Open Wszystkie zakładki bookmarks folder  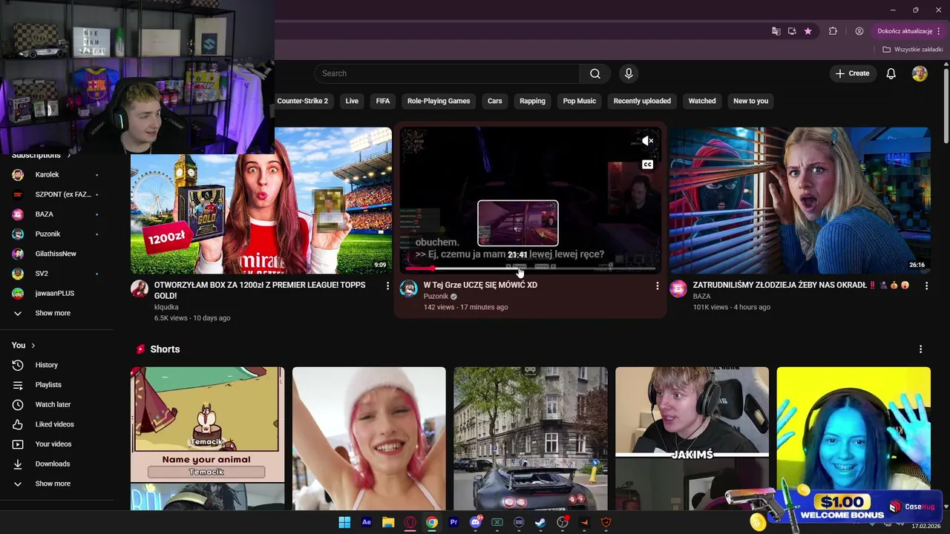(913, 50)
